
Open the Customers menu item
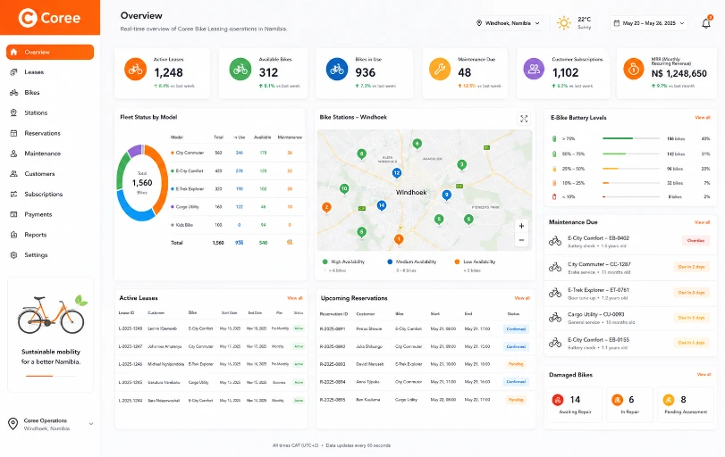pyautogui.click(x=50, y=173)
